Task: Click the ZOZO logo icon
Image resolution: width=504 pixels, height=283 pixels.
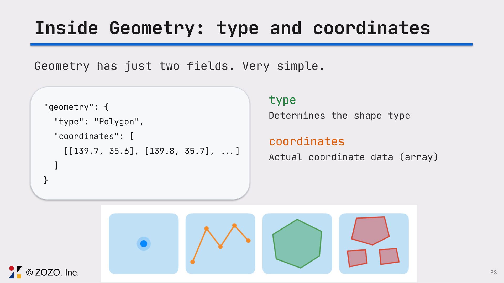Action: tap(15, 272)
